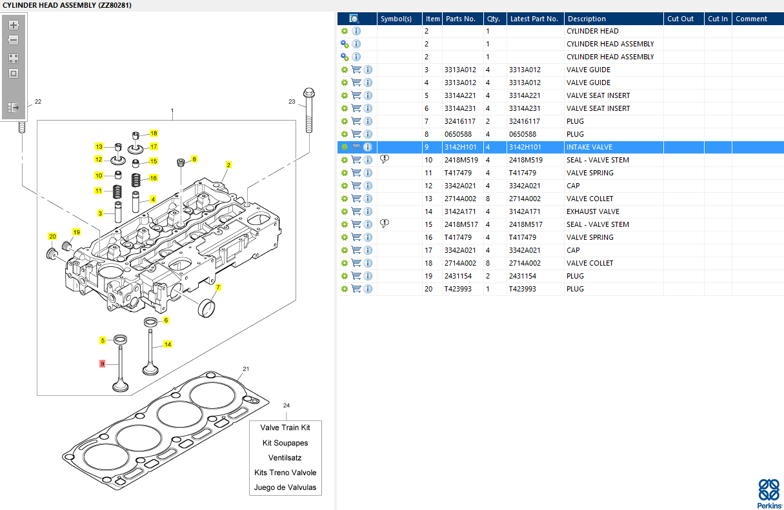Open info icon for CYLINDER HEAD row
The height and width of the screenshot is (510, 784).
[356, 31]
